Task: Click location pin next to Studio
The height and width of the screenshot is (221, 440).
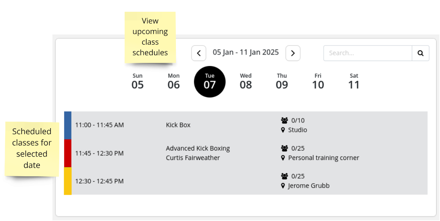Action: [x=283, y=130]
